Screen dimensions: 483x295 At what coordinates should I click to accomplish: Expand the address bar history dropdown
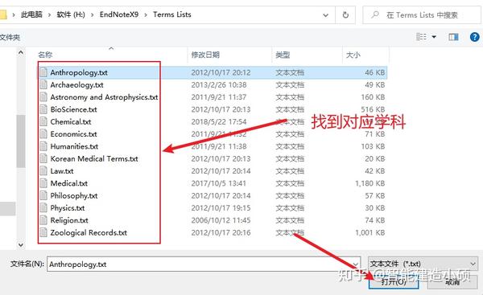pyautogui.click(x=325, y=15)
